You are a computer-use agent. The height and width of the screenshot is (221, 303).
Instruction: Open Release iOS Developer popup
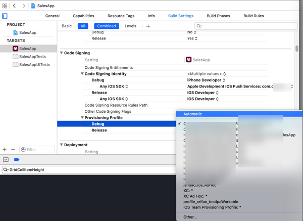pos(203,93)
